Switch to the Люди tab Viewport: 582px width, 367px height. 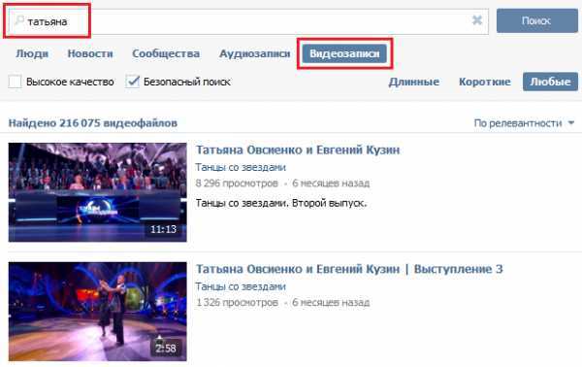32,53
